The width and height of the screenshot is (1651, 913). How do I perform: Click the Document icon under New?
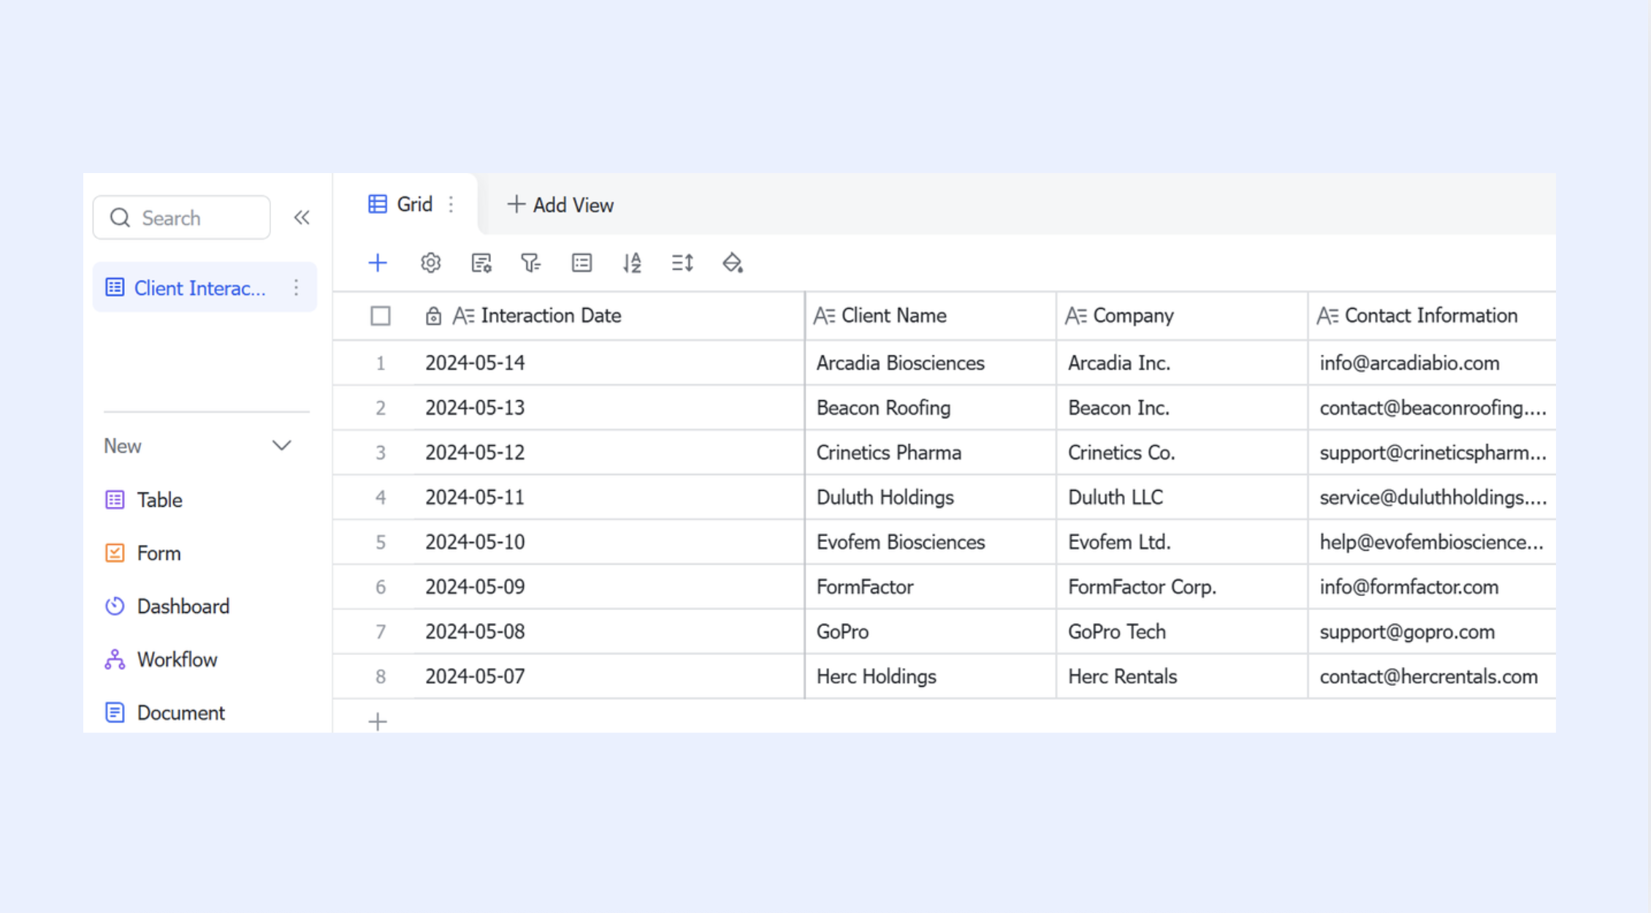click(x=115, y=712)
